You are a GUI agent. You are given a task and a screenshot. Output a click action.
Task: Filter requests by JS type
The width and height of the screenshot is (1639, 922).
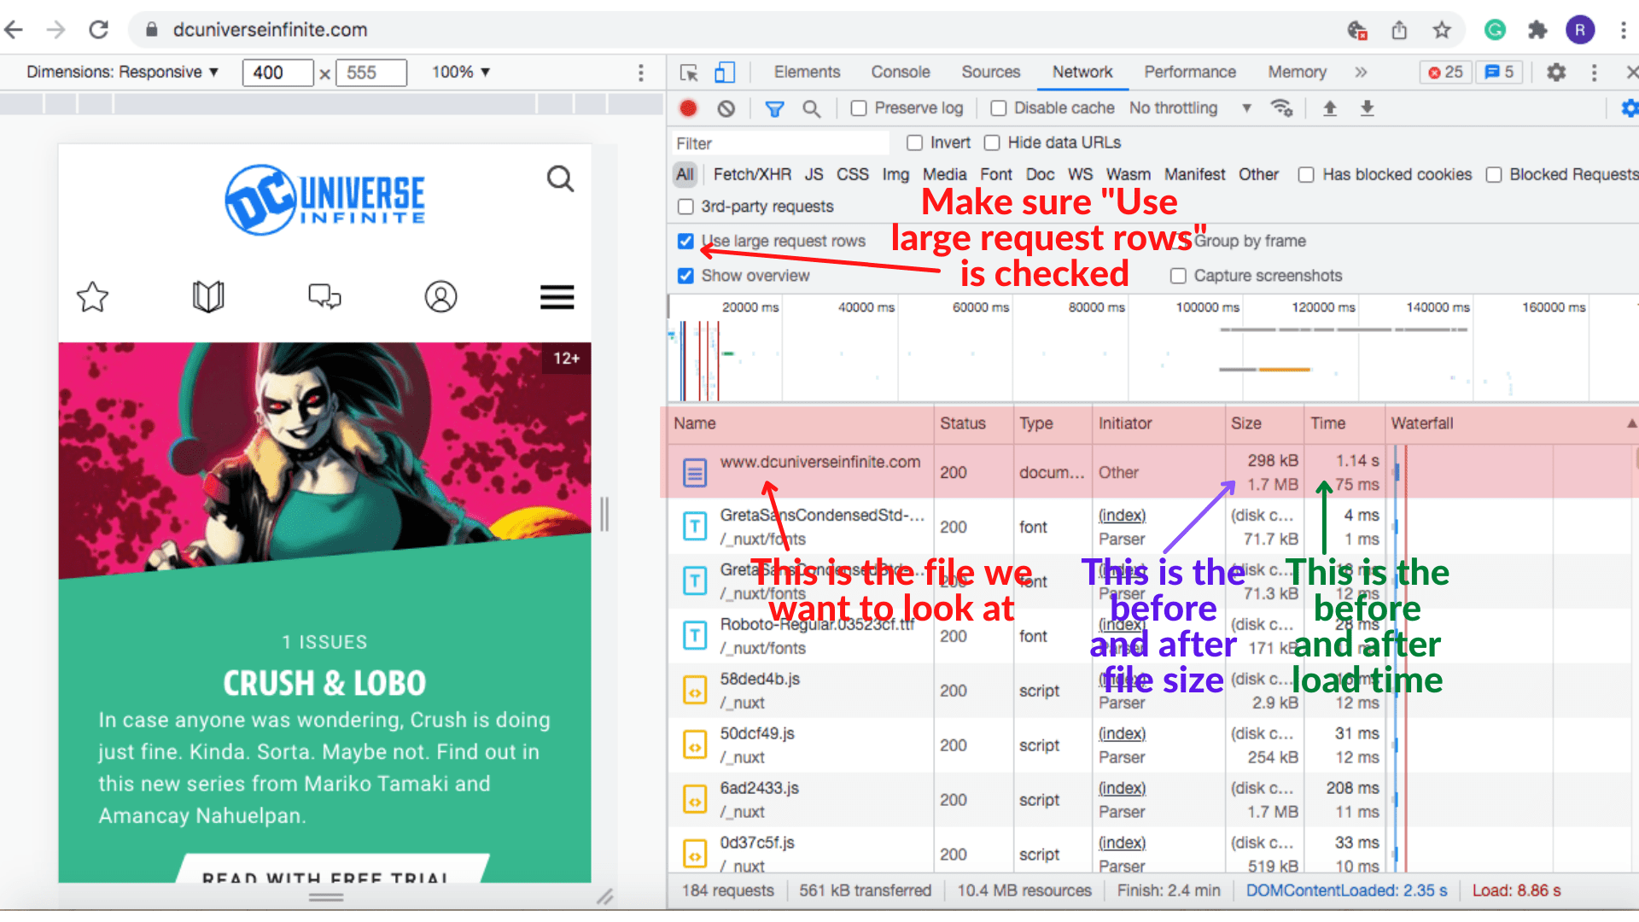pyautogui.click(x=814, y=175)
